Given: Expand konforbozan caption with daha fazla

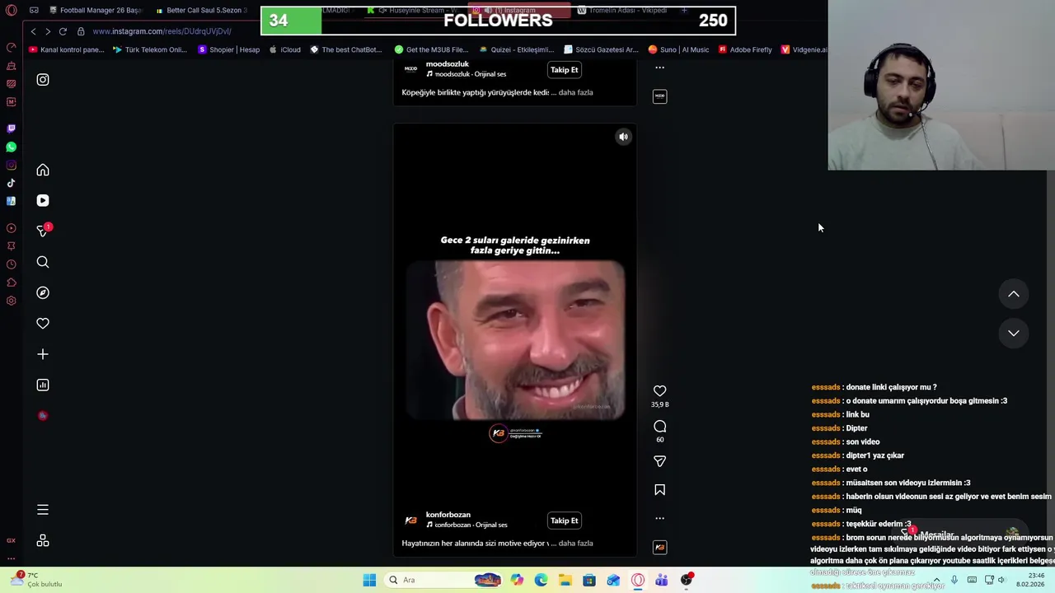Looking at the screenshot, I should pos(575,544).
